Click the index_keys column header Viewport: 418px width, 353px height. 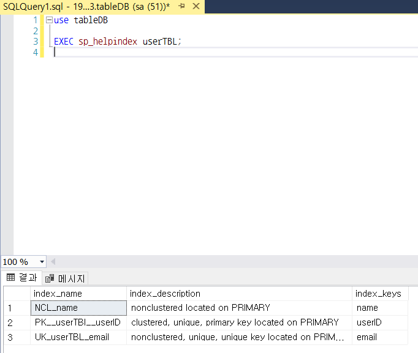tap(380, 294)
